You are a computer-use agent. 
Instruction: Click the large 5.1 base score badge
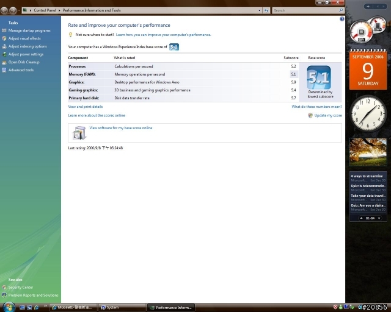[x=319, y=77]
